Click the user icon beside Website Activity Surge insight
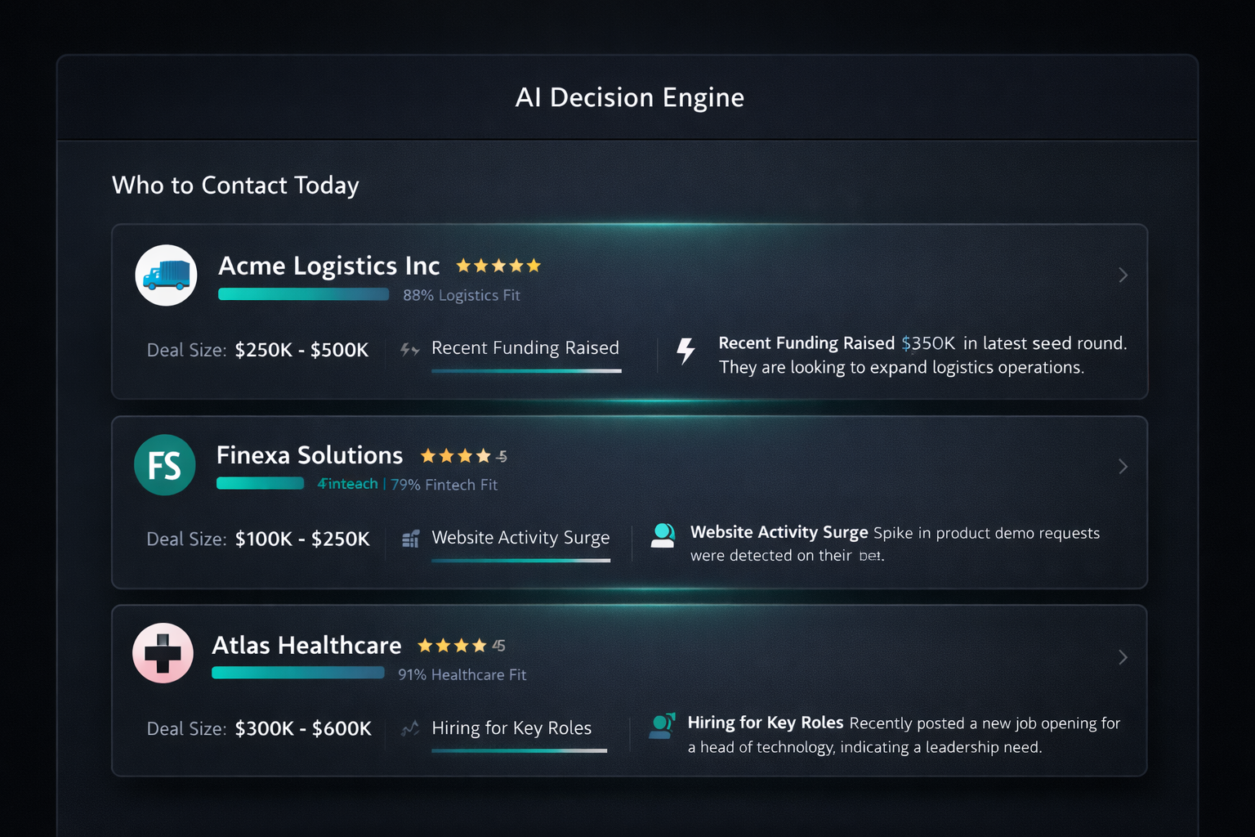 [x=663, y=535]
